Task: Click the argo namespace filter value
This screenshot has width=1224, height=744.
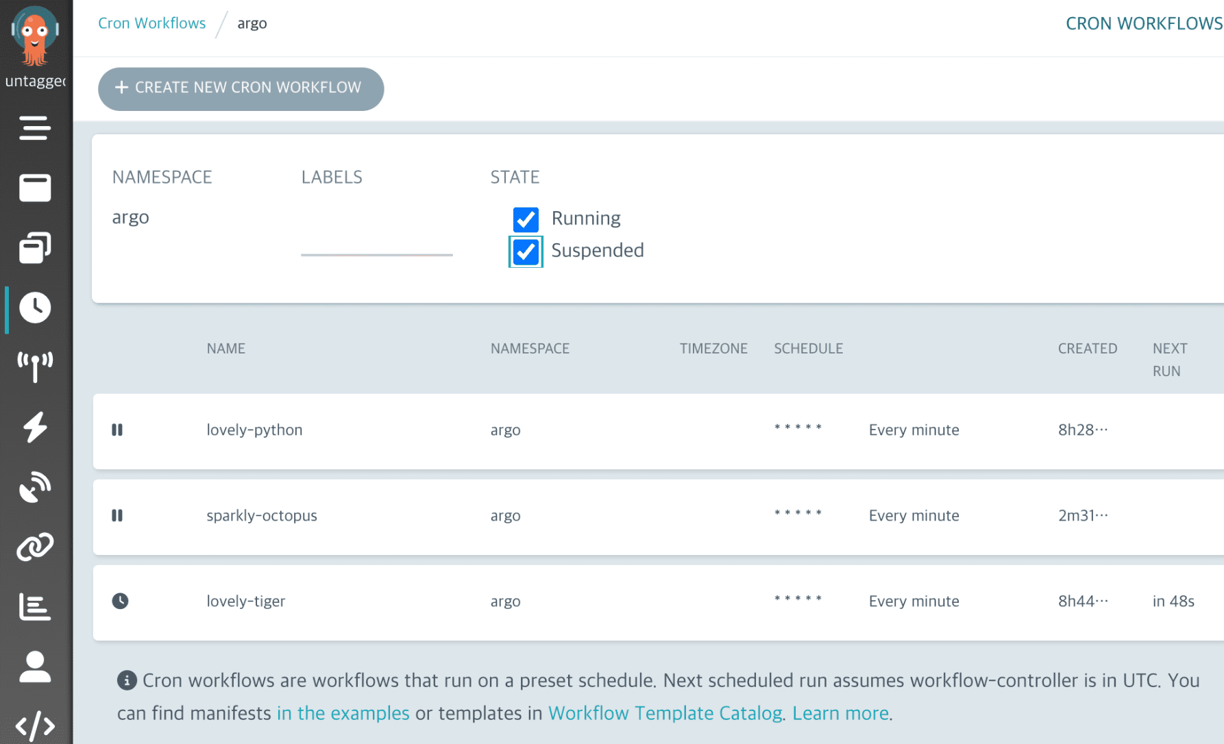Action: coord(131,217)
